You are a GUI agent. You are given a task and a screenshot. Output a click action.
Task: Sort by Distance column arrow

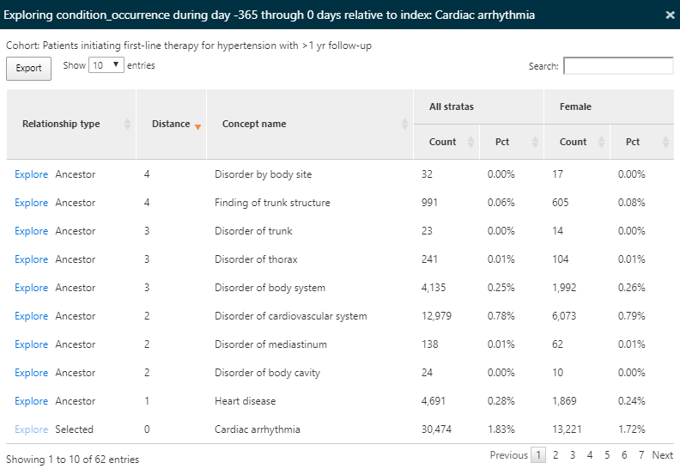pos(197,126)
